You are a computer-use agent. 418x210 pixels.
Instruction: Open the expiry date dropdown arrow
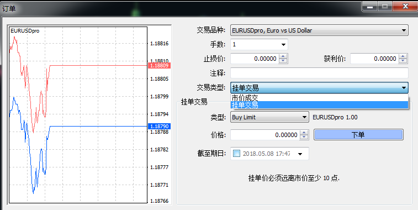pos(300,154)
